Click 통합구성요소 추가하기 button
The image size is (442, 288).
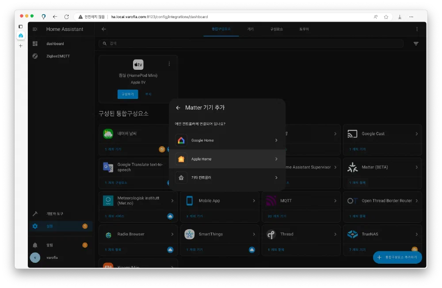pyautogui.click(x=397, y=257)
